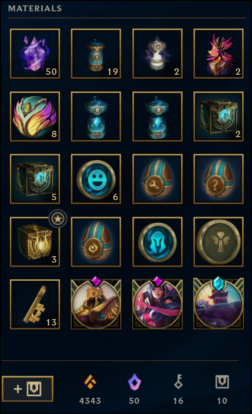Select the smiley face emote token

[96, 179]
